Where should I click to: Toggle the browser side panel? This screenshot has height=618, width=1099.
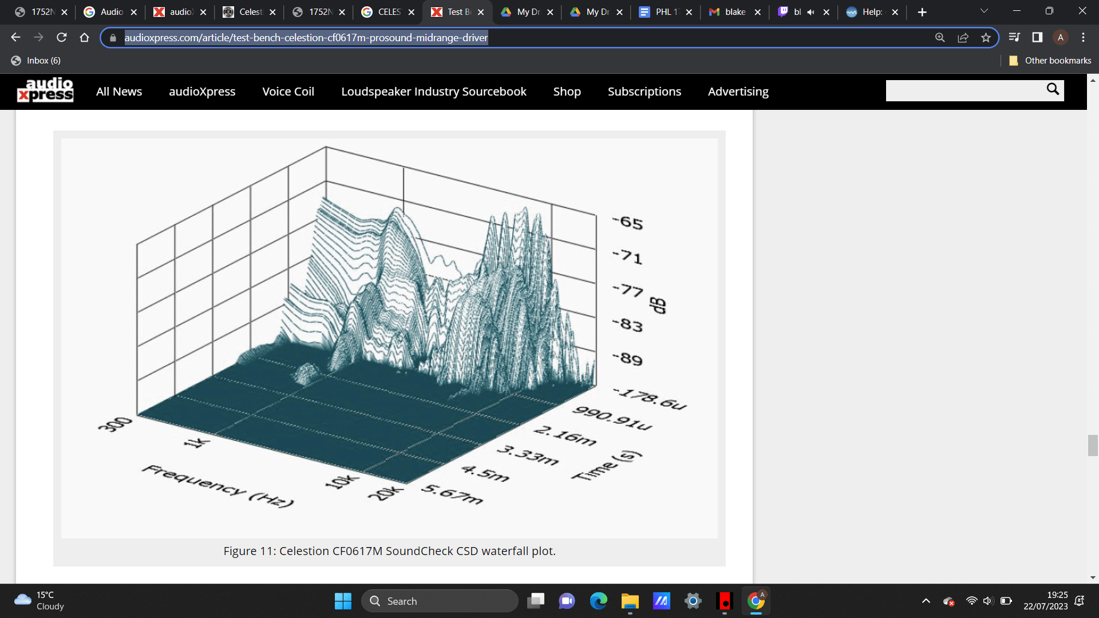(x=1037, y=37)
